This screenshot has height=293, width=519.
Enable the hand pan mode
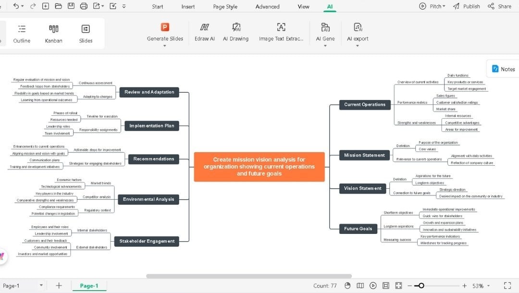(x=347, y=285)
